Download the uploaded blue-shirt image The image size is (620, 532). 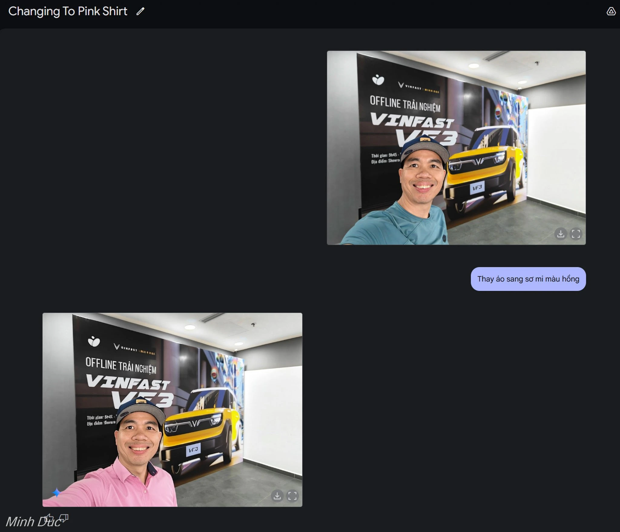pyautogui.click(x=561, y=234)
